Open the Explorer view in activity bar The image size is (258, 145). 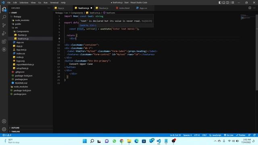(x=4, y=9)
